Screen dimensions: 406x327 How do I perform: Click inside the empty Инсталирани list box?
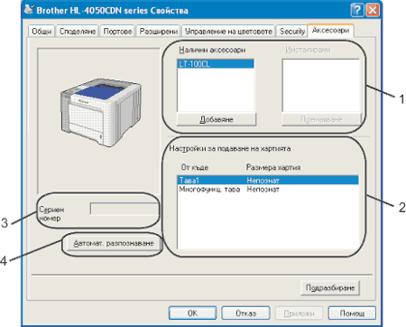point(321,85)
